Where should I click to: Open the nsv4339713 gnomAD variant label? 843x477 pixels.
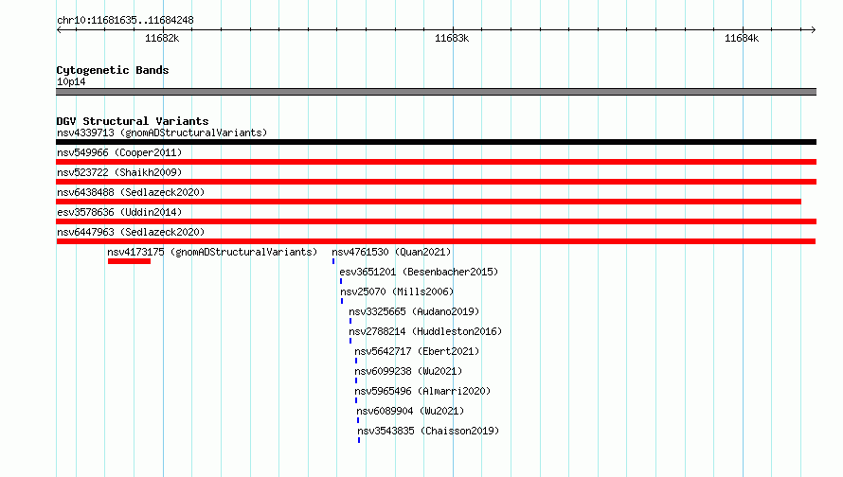click(x=162, y=132)
